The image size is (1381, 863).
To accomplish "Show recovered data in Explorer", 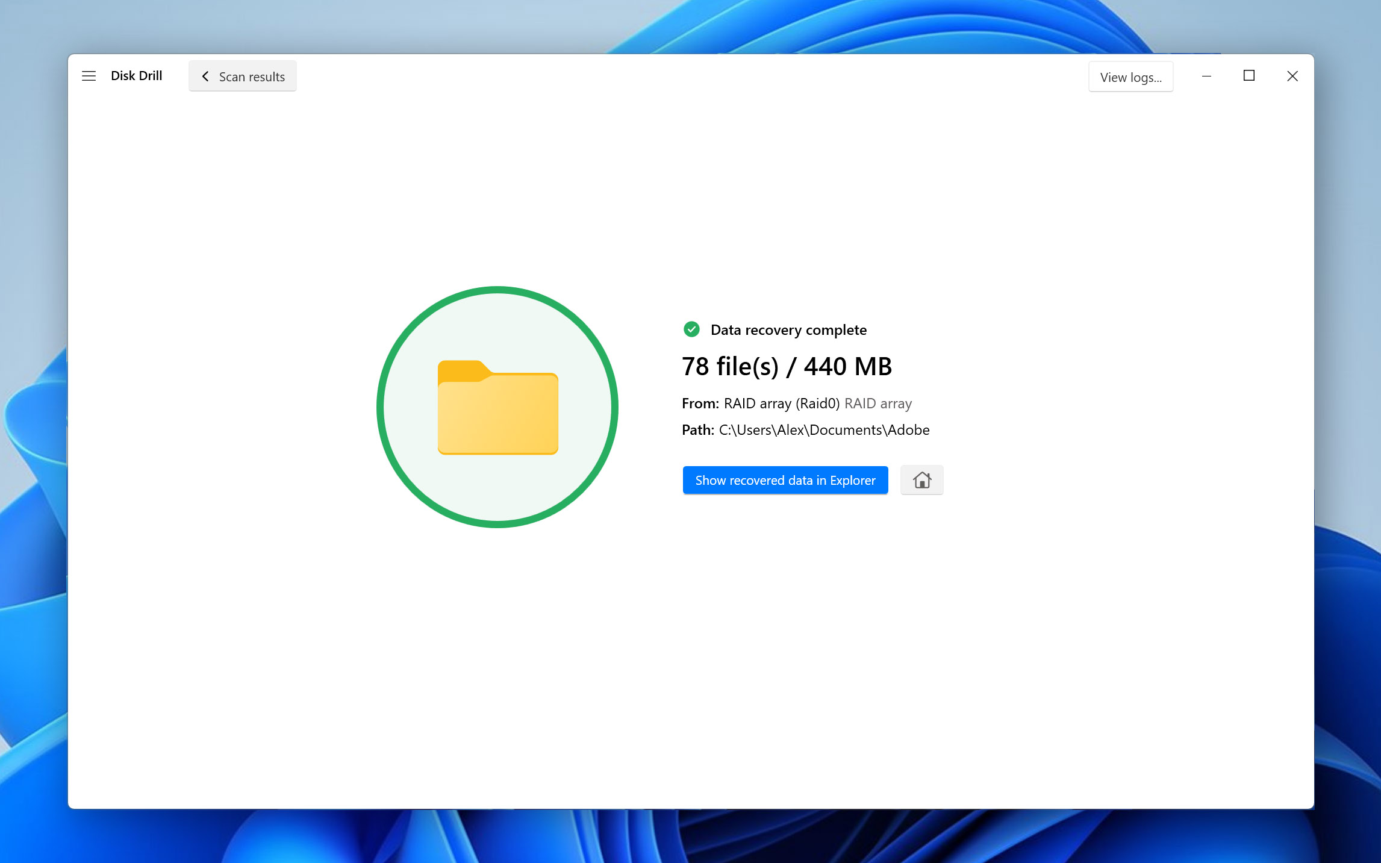I will pos(785,480).
